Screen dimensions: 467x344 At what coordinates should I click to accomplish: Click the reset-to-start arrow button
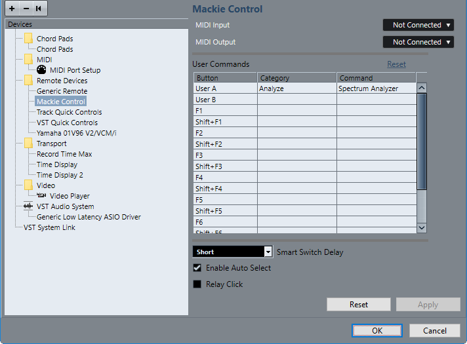pos(39,9)
